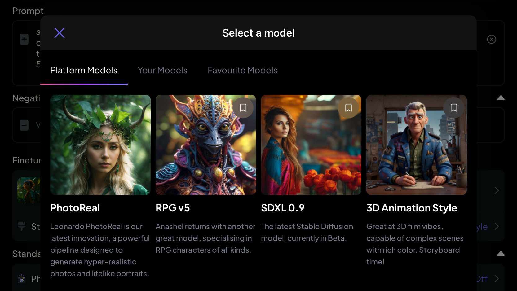The height and width of the screenshot is (291, 517).
Task: Click the style brush icon
Action: pos(22,226)
